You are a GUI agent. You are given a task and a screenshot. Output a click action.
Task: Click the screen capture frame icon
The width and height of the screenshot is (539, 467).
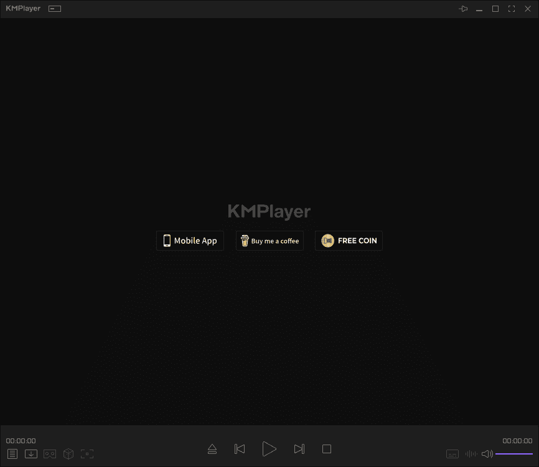click(x=87, y=454)
